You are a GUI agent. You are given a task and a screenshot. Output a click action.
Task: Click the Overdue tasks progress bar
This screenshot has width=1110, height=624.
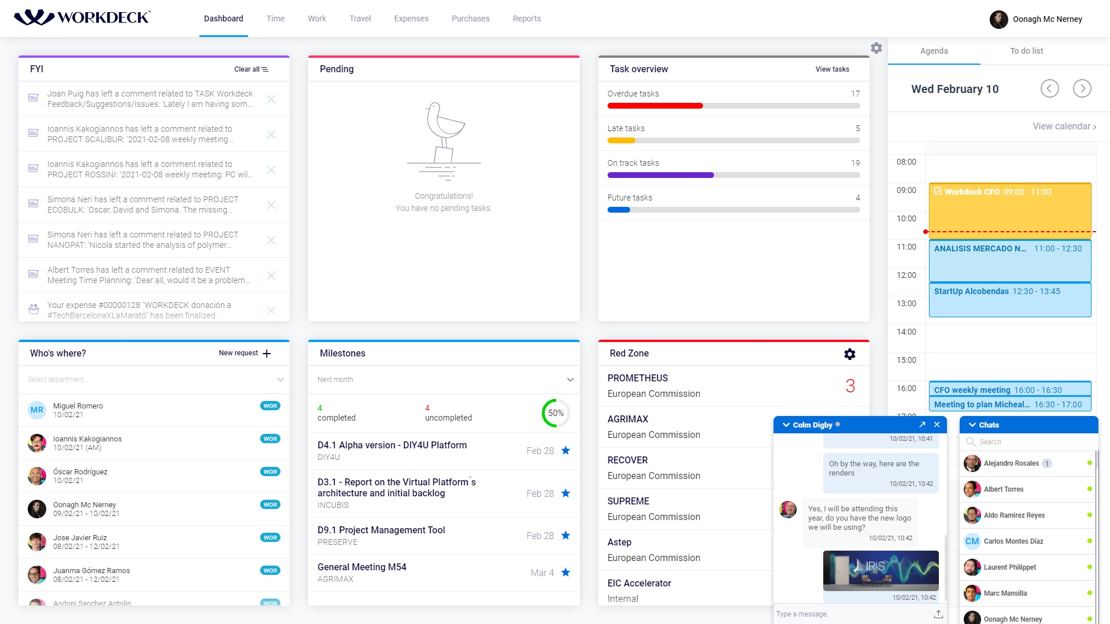[x=733, y=106]
